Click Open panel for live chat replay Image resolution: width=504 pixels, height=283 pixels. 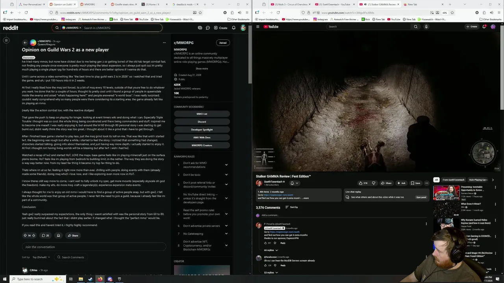point(421,197)
